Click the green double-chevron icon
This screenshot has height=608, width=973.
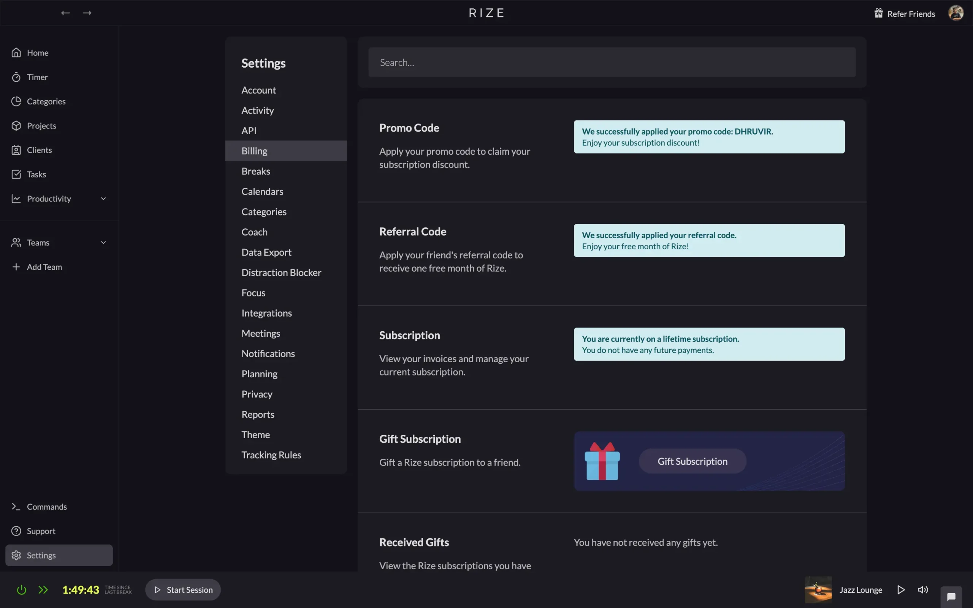point(43,589)
